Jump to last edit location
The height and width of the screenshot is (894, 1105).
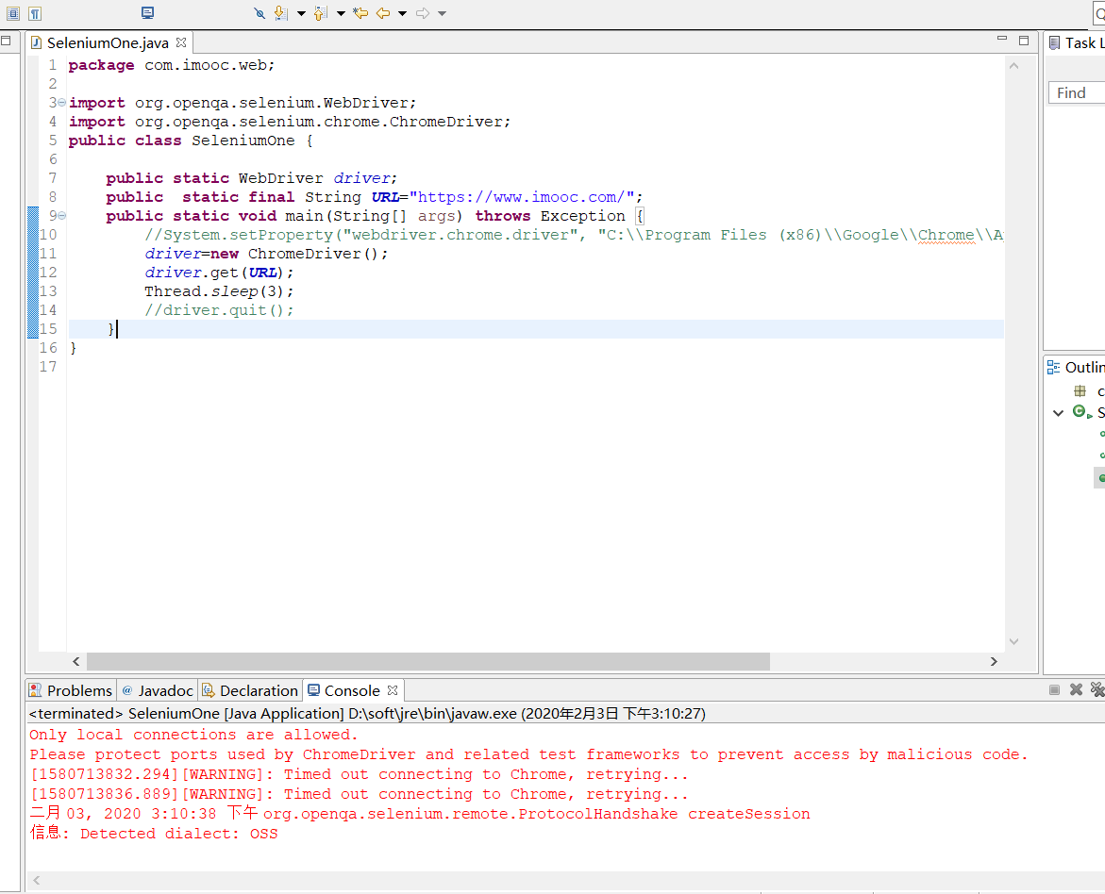click(360, 13)
